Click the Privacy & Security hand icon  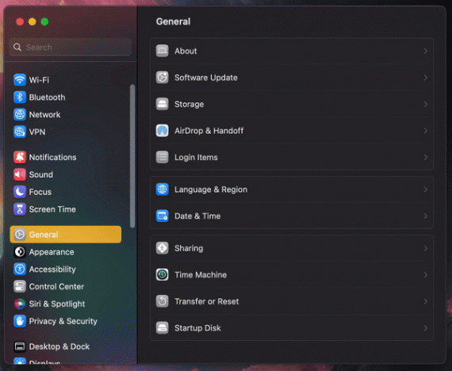[20, 321]
